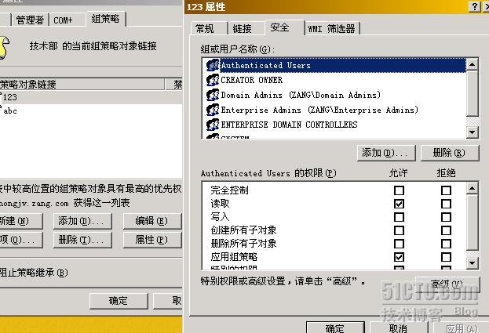Click the 策略对象链接 column header
Viewport: 489px width, 333px height.
coord(82,85)
